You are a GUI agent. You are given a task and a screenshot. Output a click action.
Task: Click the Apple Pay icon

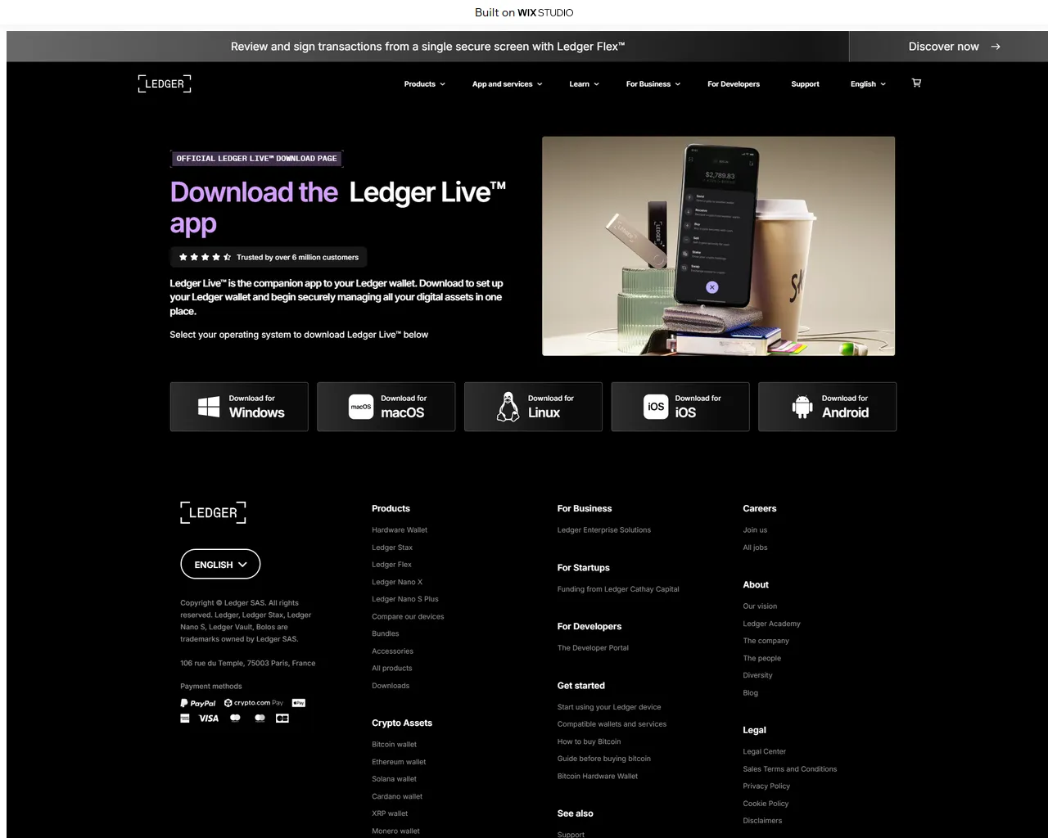click(x=298, y=703)
